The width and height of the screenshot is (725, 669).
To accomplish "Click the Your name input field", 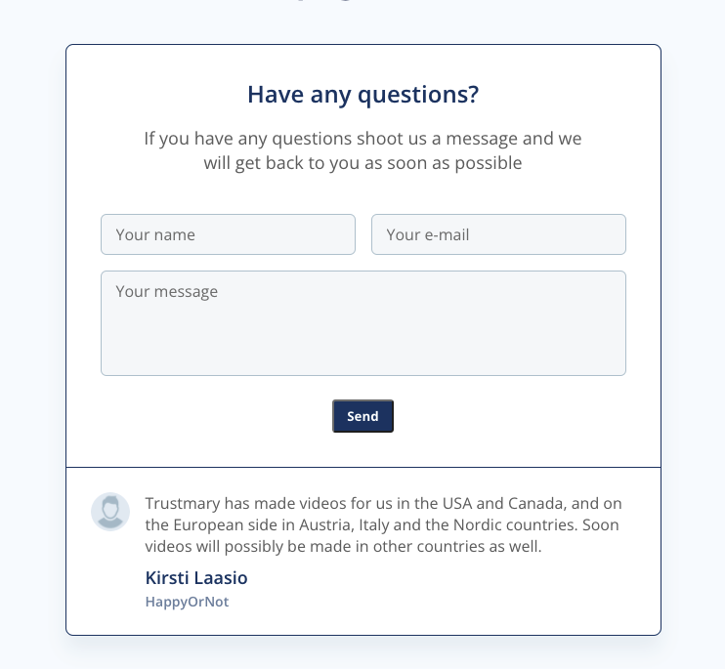I will click(x=228, y=234).
